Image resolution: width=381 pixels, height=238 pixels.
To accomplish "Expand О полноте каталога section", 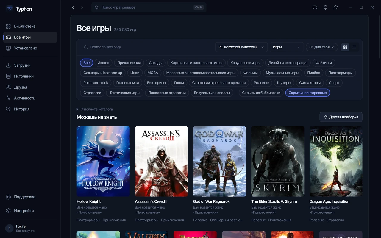I will [95, 109].
